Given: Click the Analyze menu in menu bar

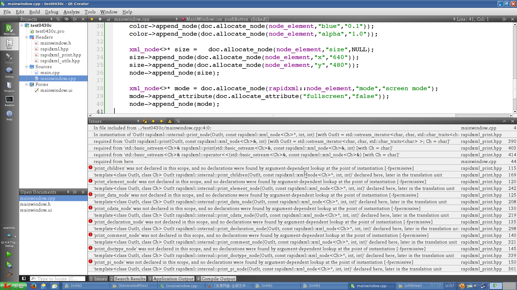Looking at the screenshot, I should point(72,12).
